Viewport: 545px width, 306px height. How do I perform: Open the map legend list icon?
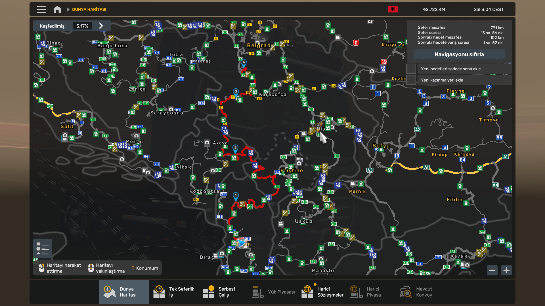point(43,248)
